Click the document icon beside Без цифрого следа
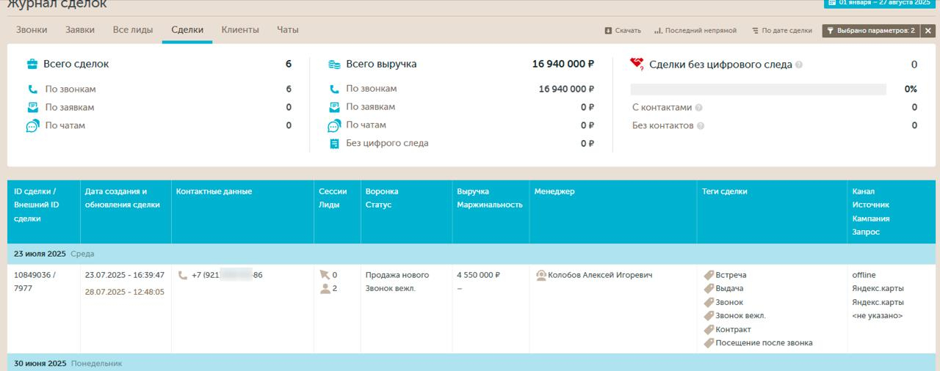940x371 pixels. [334, 144]
